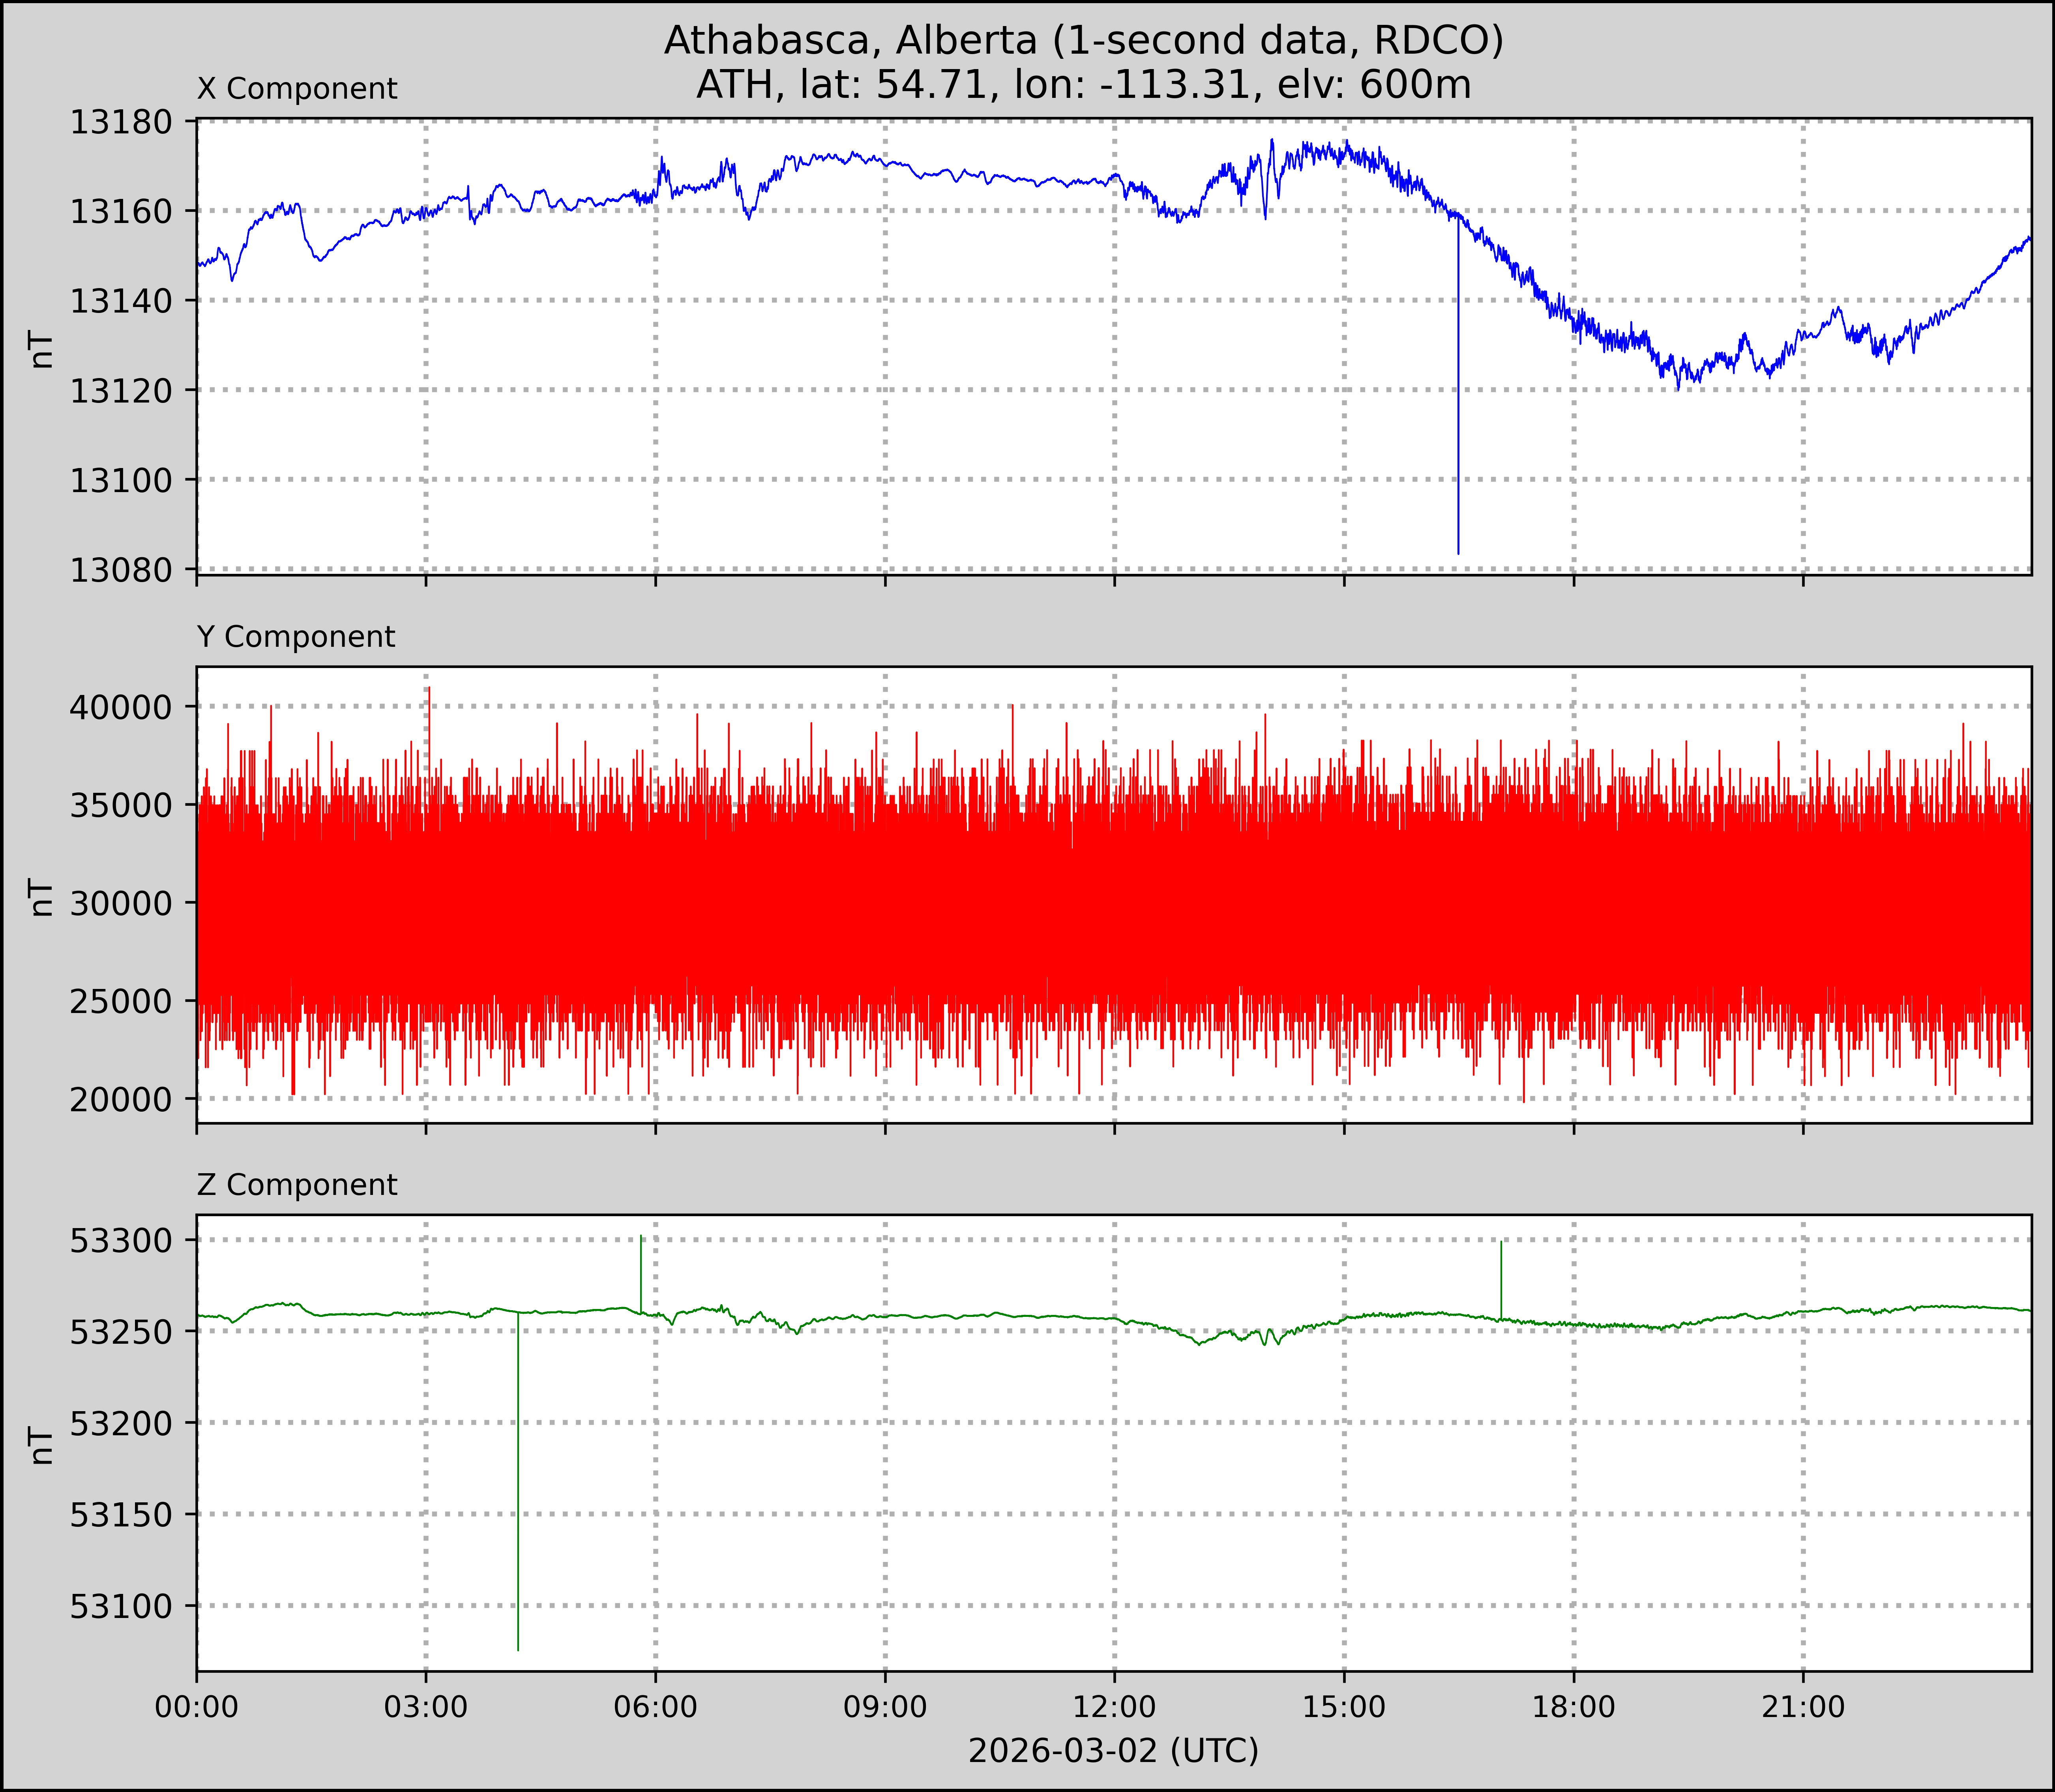Click the '21:00' x-axis tick label
This screenshot has height=1792, width=2055.
point(1803,1707)
